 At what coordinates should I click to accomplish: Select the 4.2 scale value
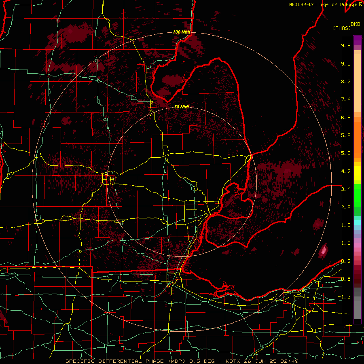[346, 171]
